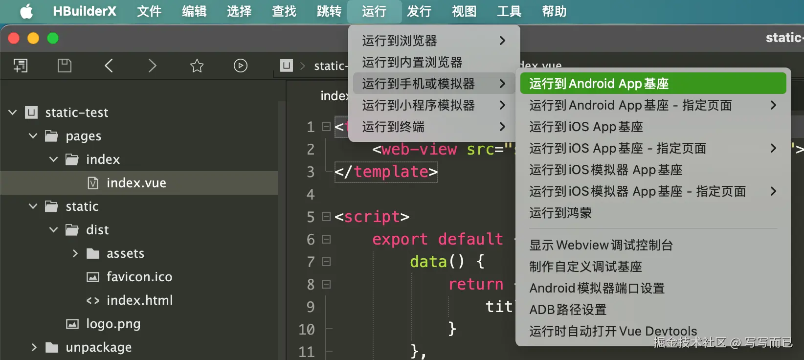Expand the assets folder
The image size is (804, 360).
click(75, 253)
